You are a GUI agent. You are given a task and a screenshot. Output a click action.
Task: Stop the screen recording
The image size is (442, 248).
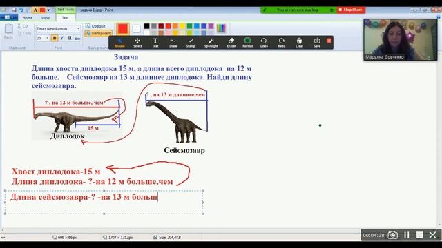tap(419, 235)
